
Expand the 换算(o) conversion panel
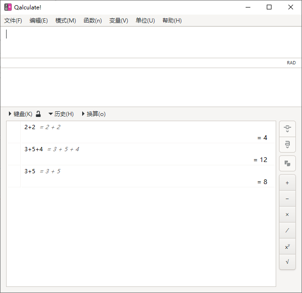coord(94,114)
